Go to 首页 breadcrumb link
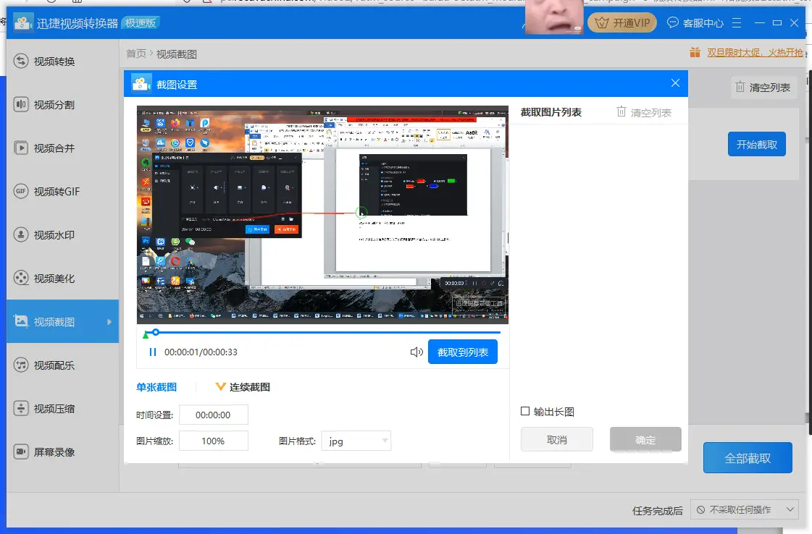812x534 pixels. tap(136, 54)
